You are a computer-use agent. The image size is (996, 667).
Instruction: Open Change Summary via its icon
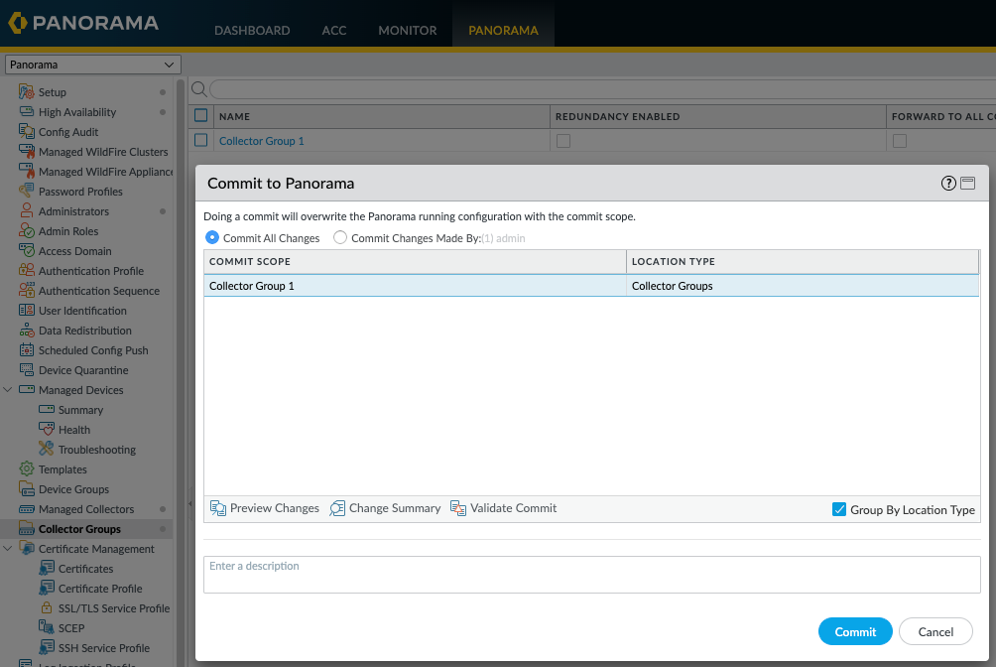point(337,508)
